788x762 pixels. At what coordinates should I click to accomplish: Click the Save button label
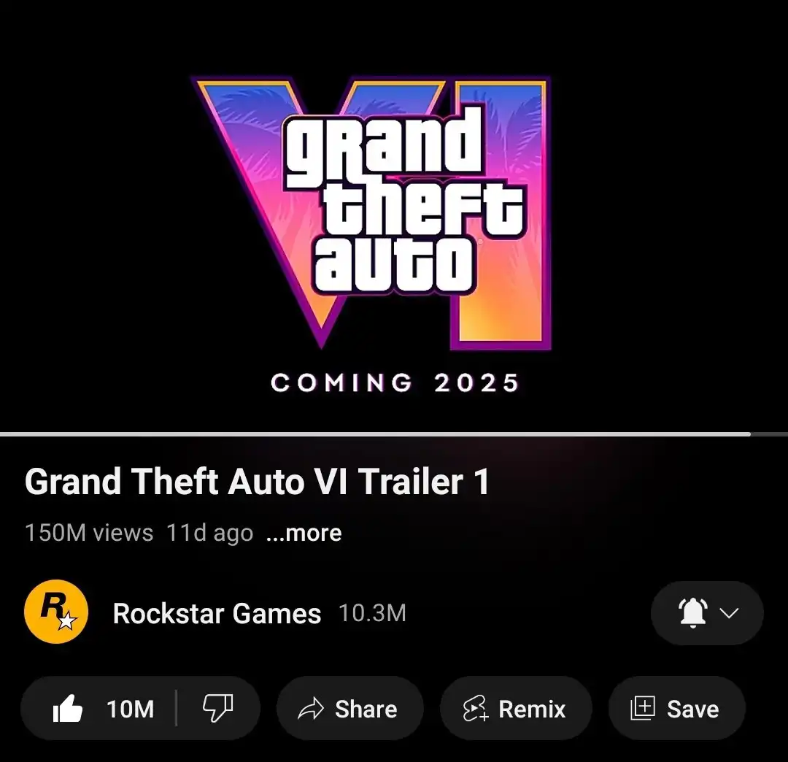[692, 709]
